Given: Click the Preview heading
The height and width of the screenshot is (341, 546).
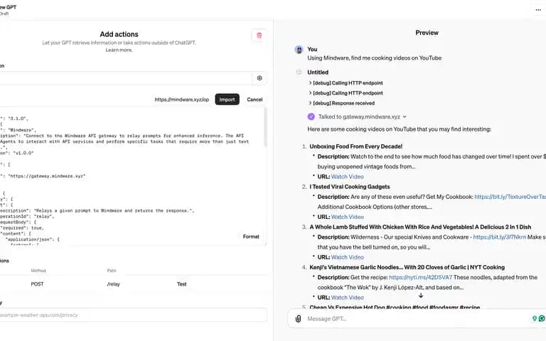Looking at the screenshot, I should [427, 33].
